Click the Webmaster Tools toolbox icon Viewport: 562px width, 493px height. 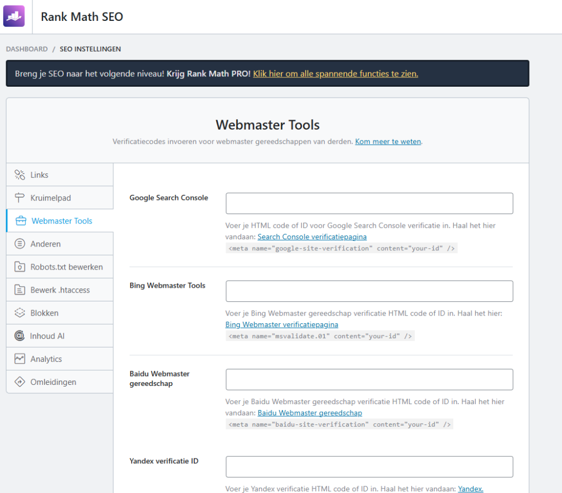point(21,221)
